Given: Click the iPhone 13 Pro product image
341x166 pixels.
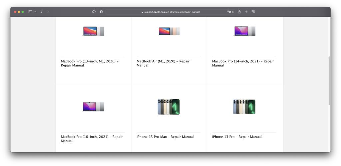Looking at the screenshot, I should (x=244, y=107).
